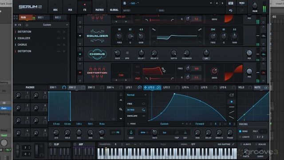
Task: Click the envelope zoom magnifier icon
Action: coord(121,109)
